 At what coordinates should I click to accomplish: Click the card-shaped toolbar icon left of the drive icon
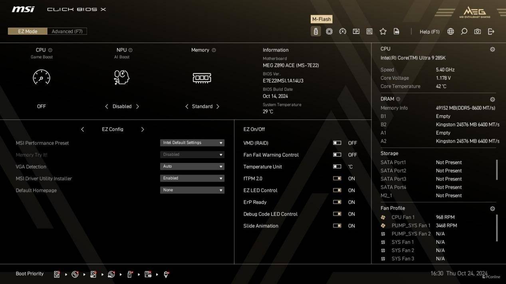point(356,31)
